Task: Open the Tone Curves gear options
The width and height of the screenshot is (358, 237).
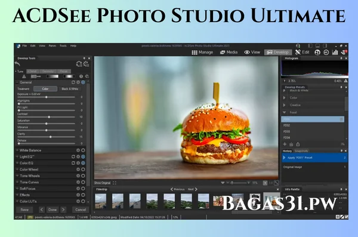Action: click(x=78, y=182)
